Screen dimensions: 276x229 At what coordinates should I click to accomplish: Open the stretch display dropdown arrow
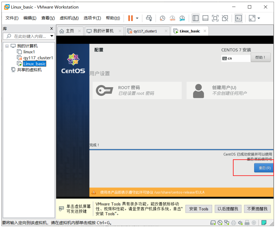click(x=259, y=18)
